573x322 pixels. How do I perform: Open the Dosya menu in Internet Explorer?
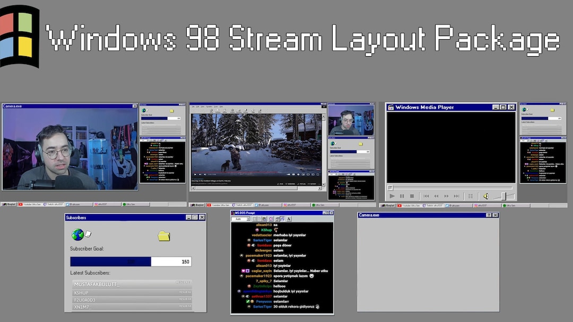click(x=193, y=106)
